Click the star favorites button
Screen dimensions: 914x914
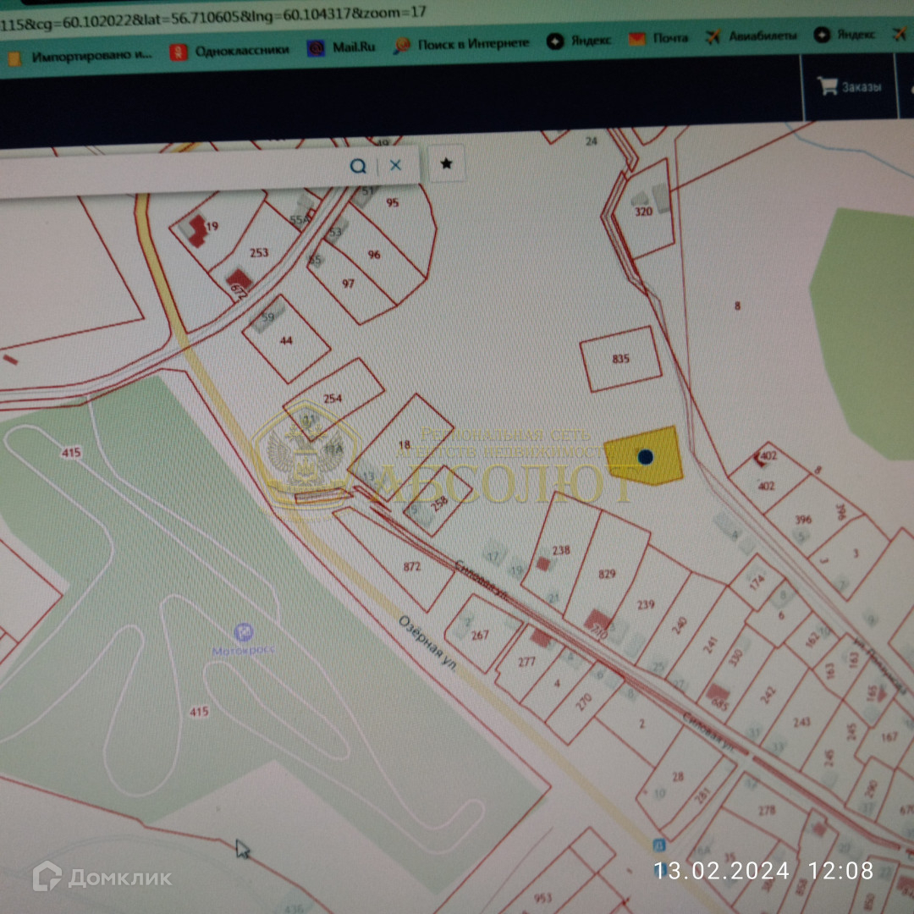pyautogui.click(x=447, y=163)
